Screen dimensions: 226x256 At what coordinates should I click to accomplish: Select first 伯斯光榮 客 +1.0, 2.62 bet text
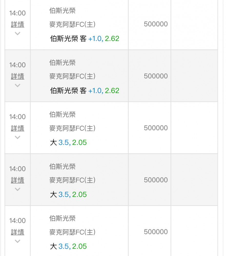(x=85, y=39)
